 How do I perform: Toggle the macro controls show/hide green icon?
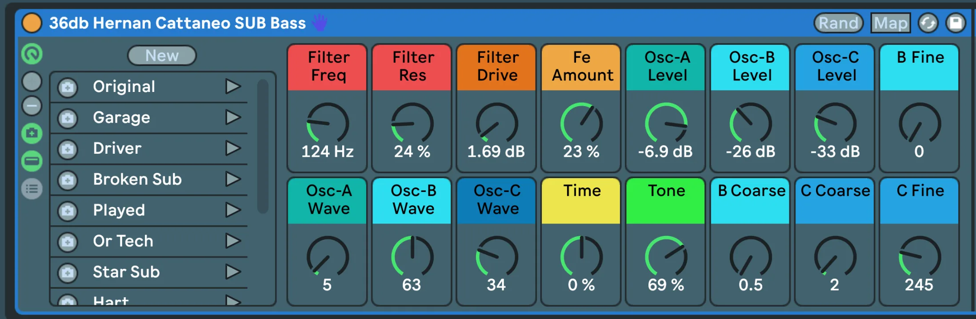point(32,54)
